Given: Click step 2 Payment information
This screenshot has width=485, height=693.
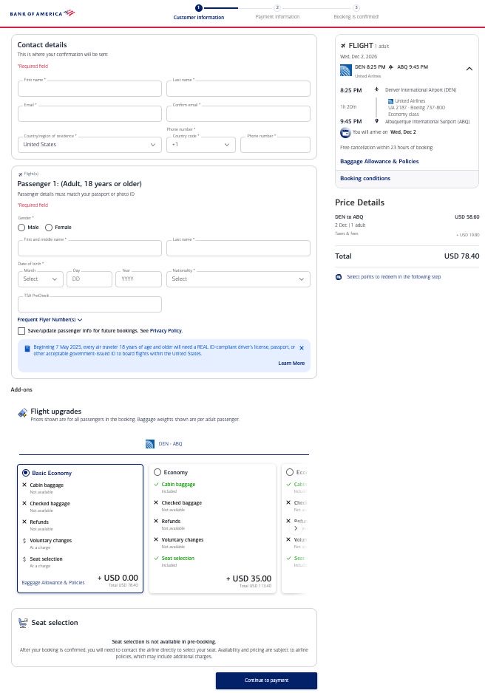Looking at the screenshot, I should pyautogui.click(x=277, y=13).
